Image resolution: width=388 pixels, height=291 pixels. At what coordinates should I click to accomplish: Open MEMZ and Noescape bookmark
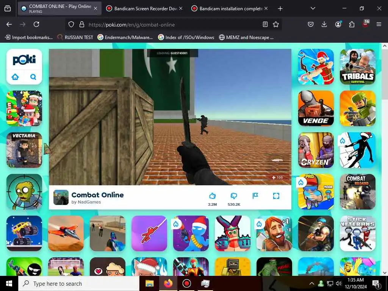pos(246,38)
